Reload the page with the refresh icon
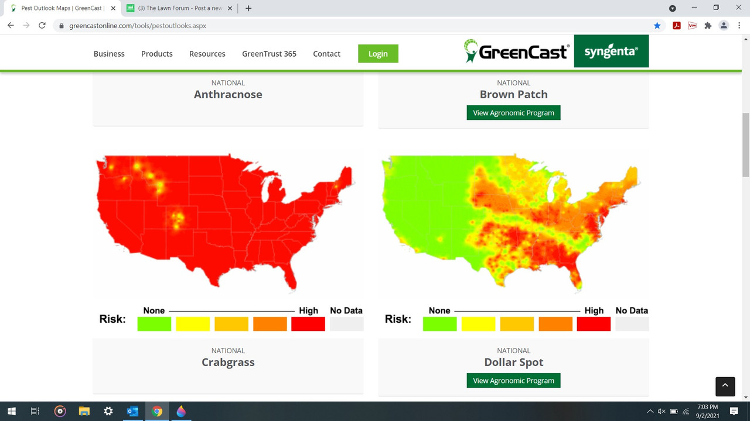Viewport: 750px width, 421px height. click(41, 26)
